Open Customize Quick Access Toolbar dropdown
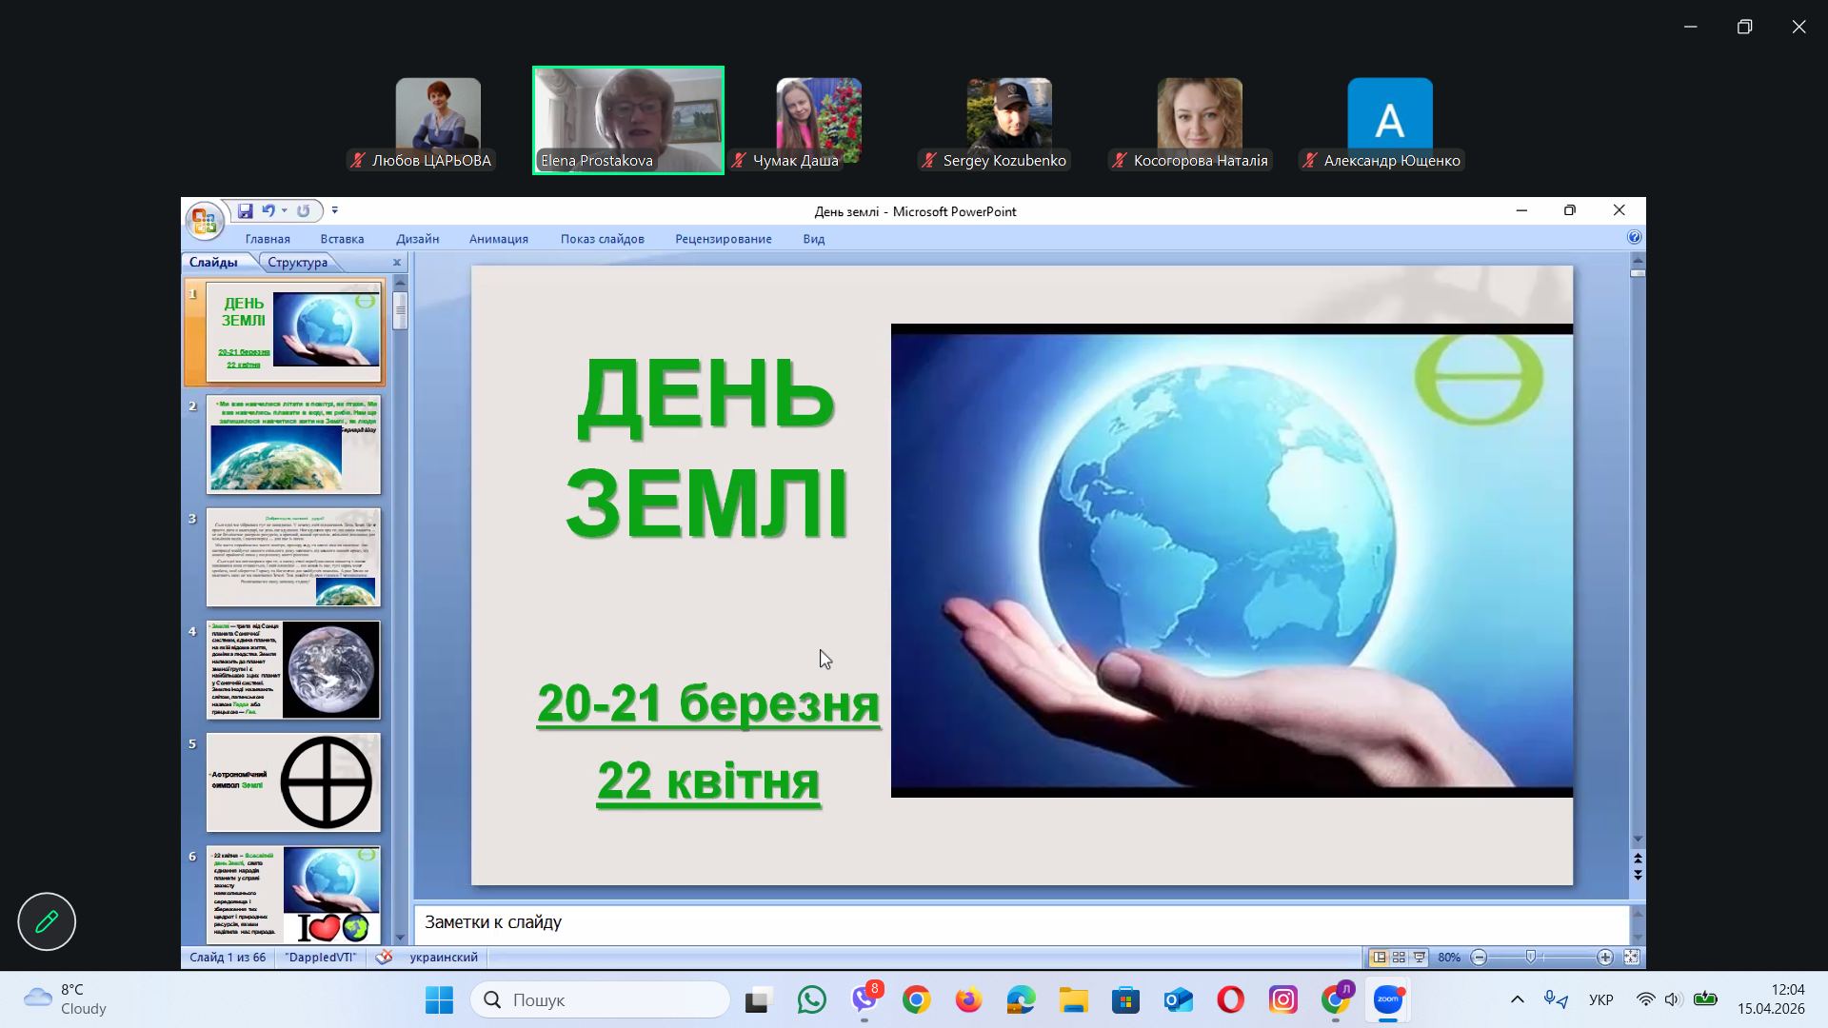The image size is (1828, 1028). click(x=334, y=211)
